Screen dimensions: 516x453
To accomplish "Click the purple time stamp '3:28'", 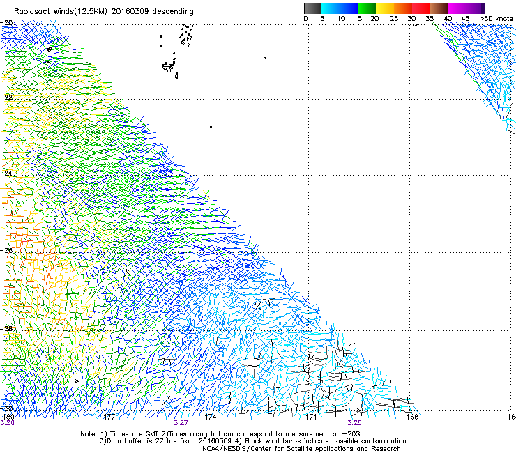I will coord(354,423).
